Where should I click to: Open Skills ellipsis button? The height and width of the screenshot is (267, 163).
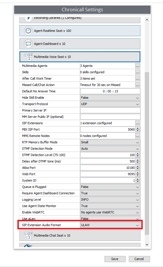tap(138, 72)
